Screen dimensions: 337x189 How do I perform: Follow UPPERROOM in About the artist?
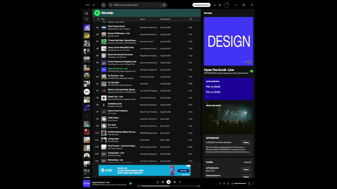[x=246, y=143]
